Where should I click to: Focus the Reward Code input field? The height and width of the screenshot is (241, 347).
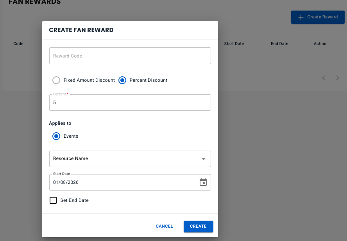[130, 56]
